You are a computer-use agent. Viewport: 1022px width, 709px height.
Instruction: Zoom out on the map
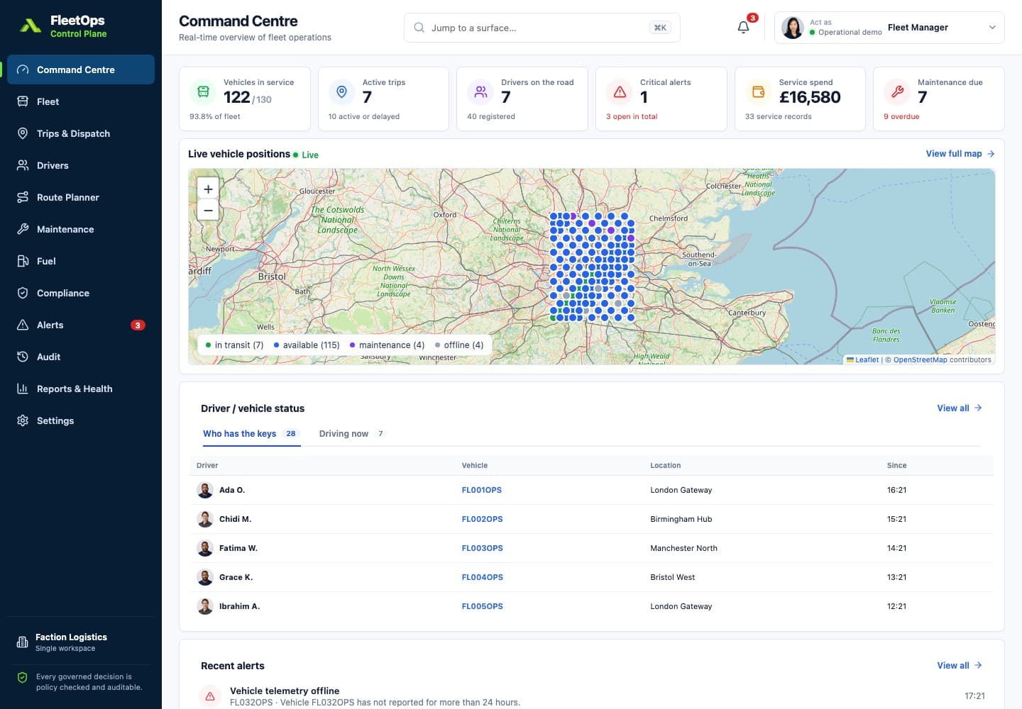pyautogui.click(x=208, y=211)
